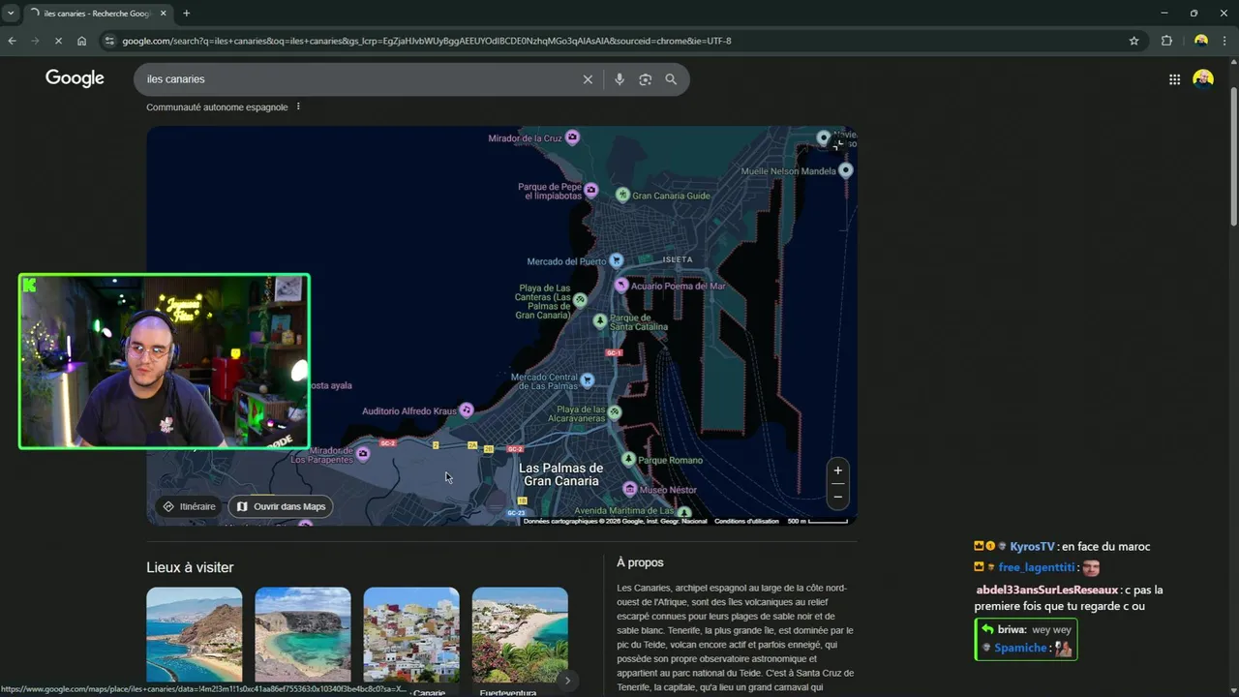Viewport: 1239px width, 697px height.
Task: Open Conditions d'utilisation link on map
Action: (x=746, y=521)
